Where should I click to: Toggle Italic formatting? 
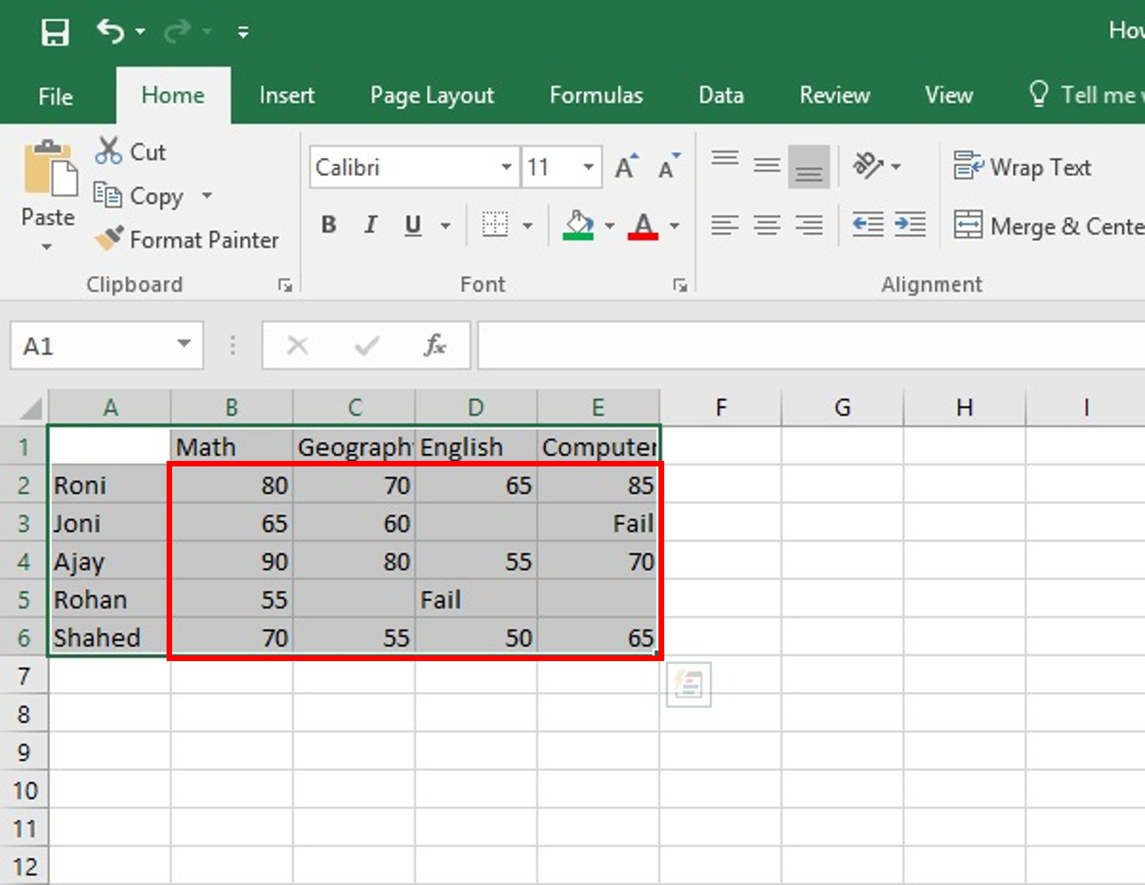371,225
